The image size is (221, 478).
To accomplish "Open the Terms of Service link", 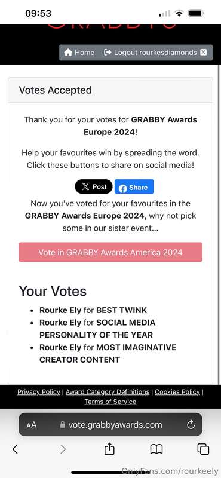I will coord(110,402).
